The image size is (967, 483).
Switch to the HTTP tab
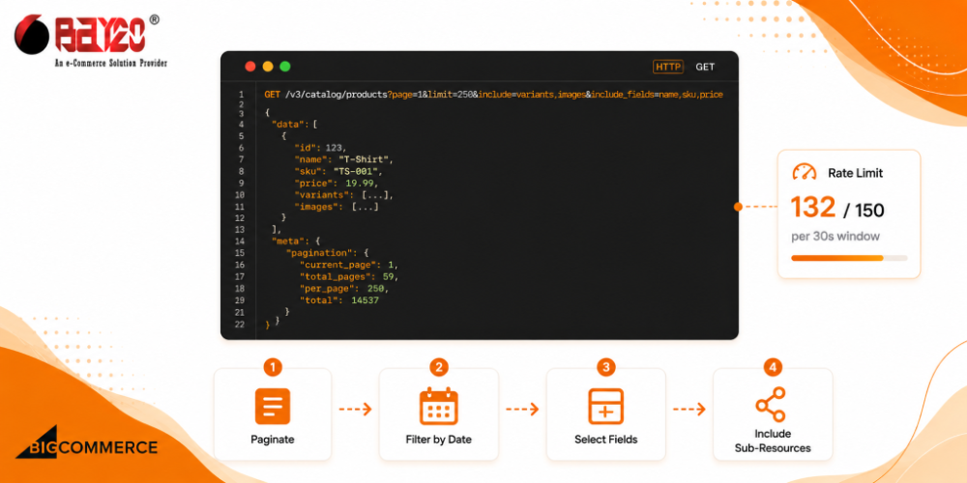pyautogui.click(x=668, y=67)
